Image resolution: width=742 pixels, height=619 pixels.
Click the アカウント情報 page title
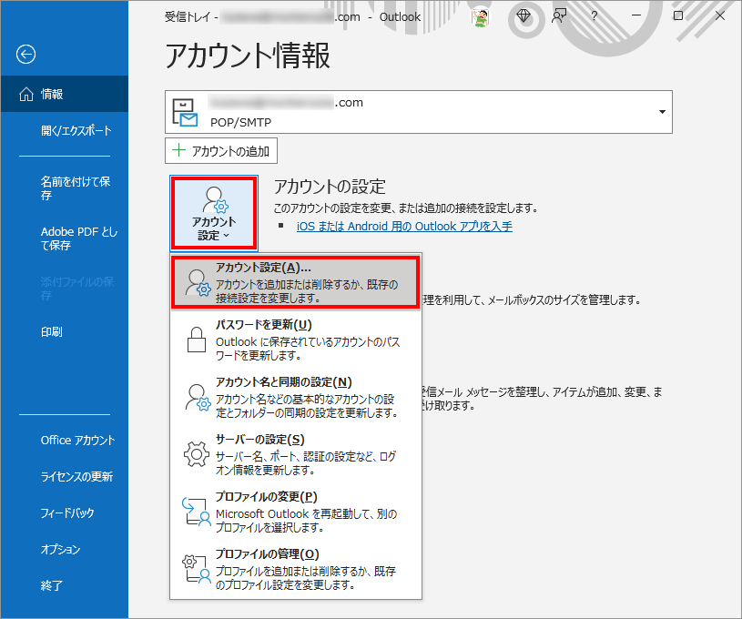(248, 56)
